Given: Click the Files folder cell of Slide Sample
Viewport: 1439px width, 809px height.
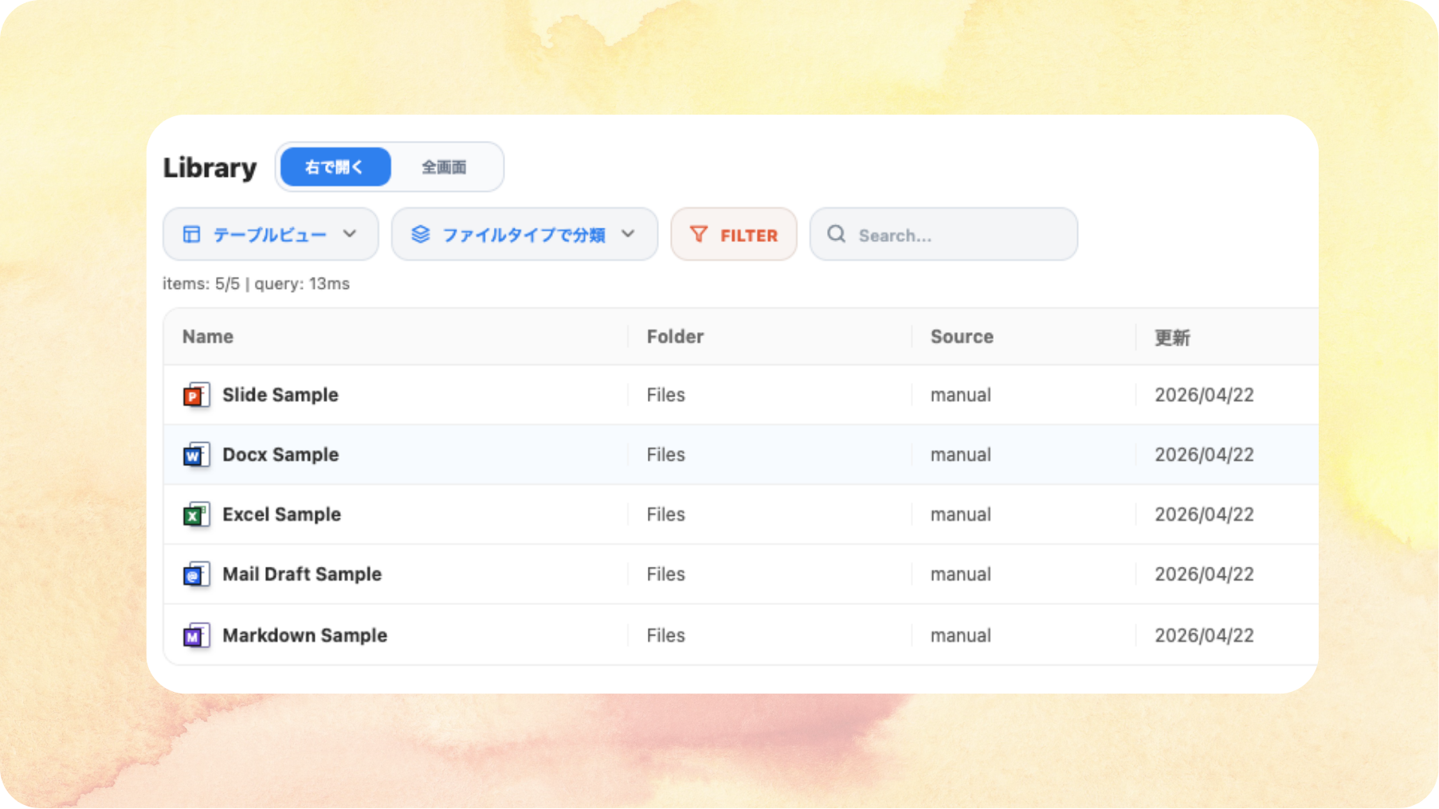Looking at the screenshot, I should coord(666,395).
